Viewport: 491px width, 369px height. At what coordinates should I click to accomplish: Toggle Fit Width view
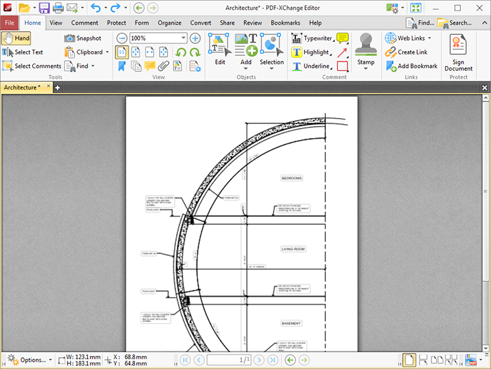(150, 52)
